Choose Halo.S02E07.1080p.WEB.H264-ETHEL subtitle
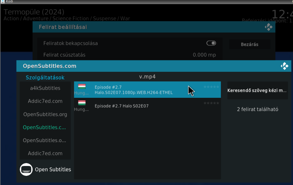The width and height of the screenshot is (293, 185). tap(147, 90)
